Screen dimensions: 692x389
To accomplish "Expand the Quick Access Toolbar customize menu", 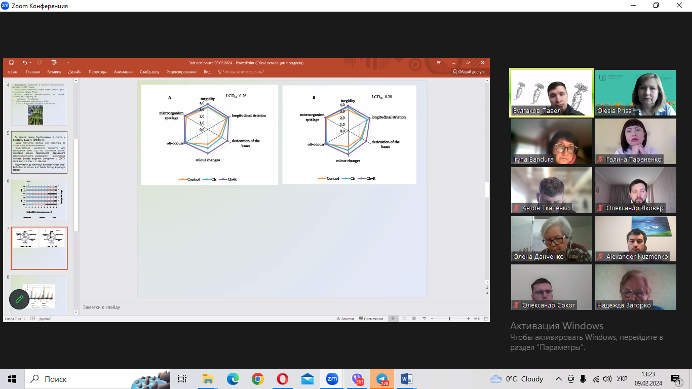I will pyautogui.click(x=68, y=63).
